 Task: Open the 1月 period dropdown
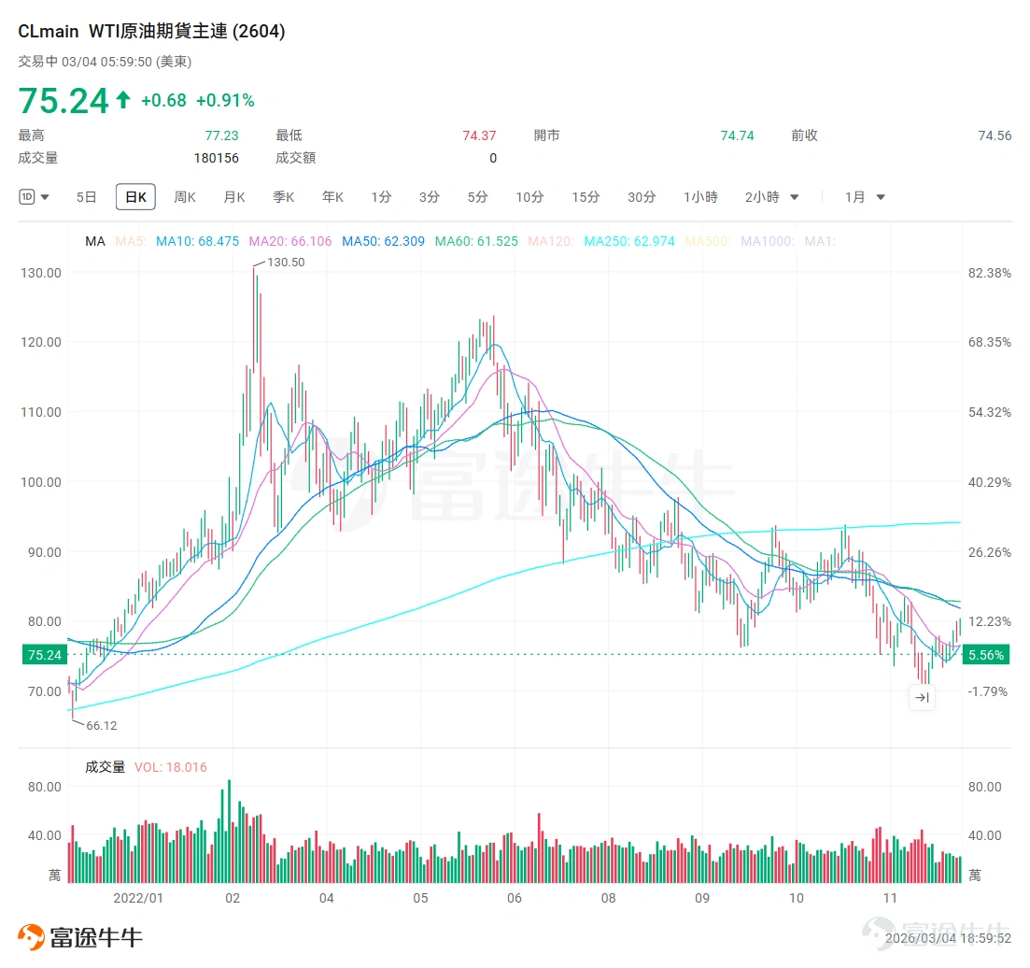[x=865, y=197]
